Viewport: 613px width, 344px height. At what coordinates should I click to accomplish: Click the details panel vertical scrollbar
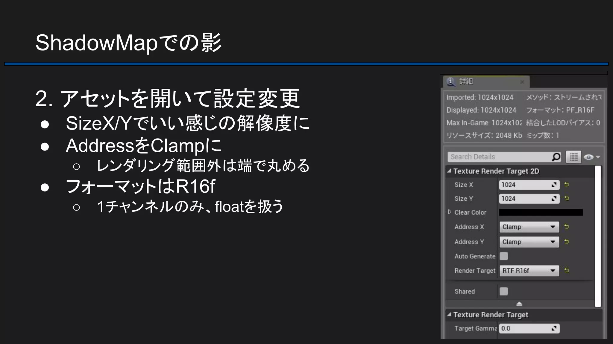(598, 236)
